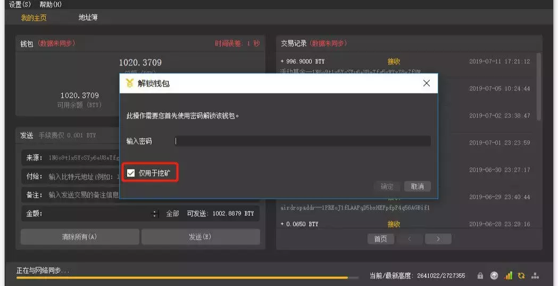Click the timestamp '2019-06-28 23:29:16'
Viewport: 558px width, 286px height.
499,224
